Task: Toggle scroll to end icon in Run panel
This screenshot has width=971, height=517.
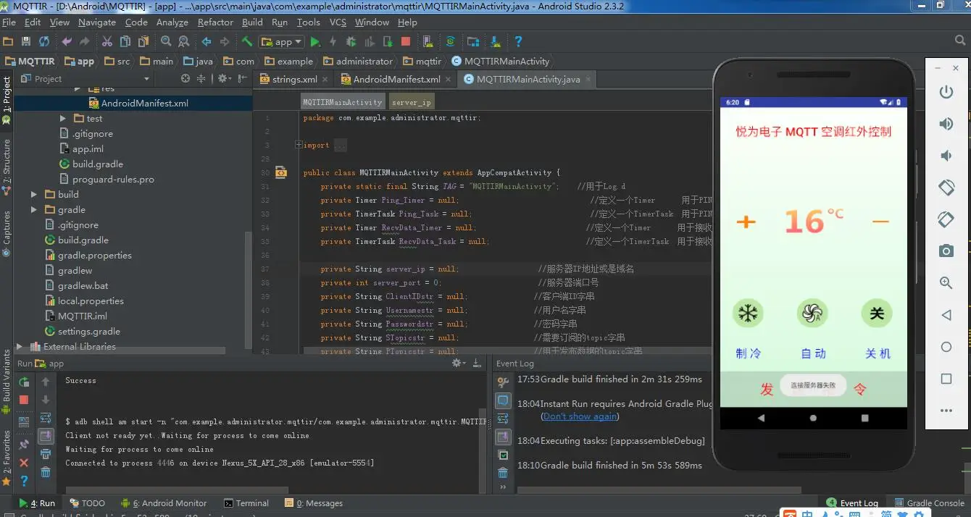Action: (46, 436)
